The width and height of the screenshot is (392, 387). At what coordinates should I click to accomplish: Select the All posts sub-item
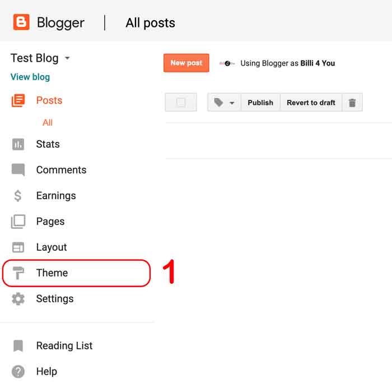[x=48, y=123]
